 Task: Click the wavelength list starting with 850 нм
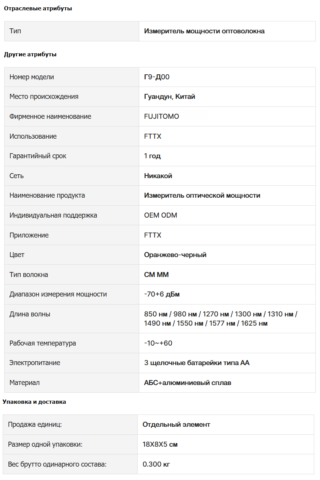pos(221,319)
